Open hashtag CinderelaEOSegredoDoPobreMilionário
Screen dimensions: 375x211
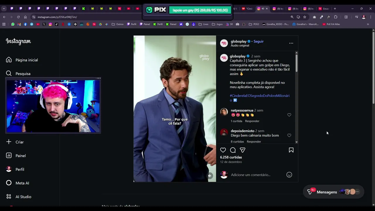click(260, 98)
